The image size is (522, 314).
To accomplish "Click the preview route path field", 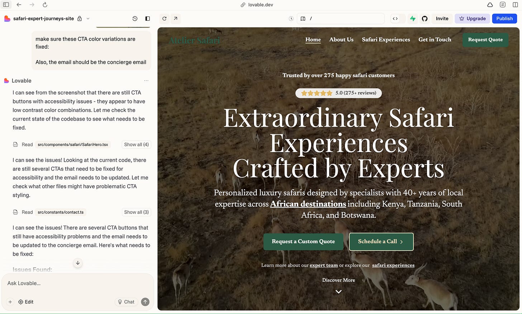I will point(341,19).
